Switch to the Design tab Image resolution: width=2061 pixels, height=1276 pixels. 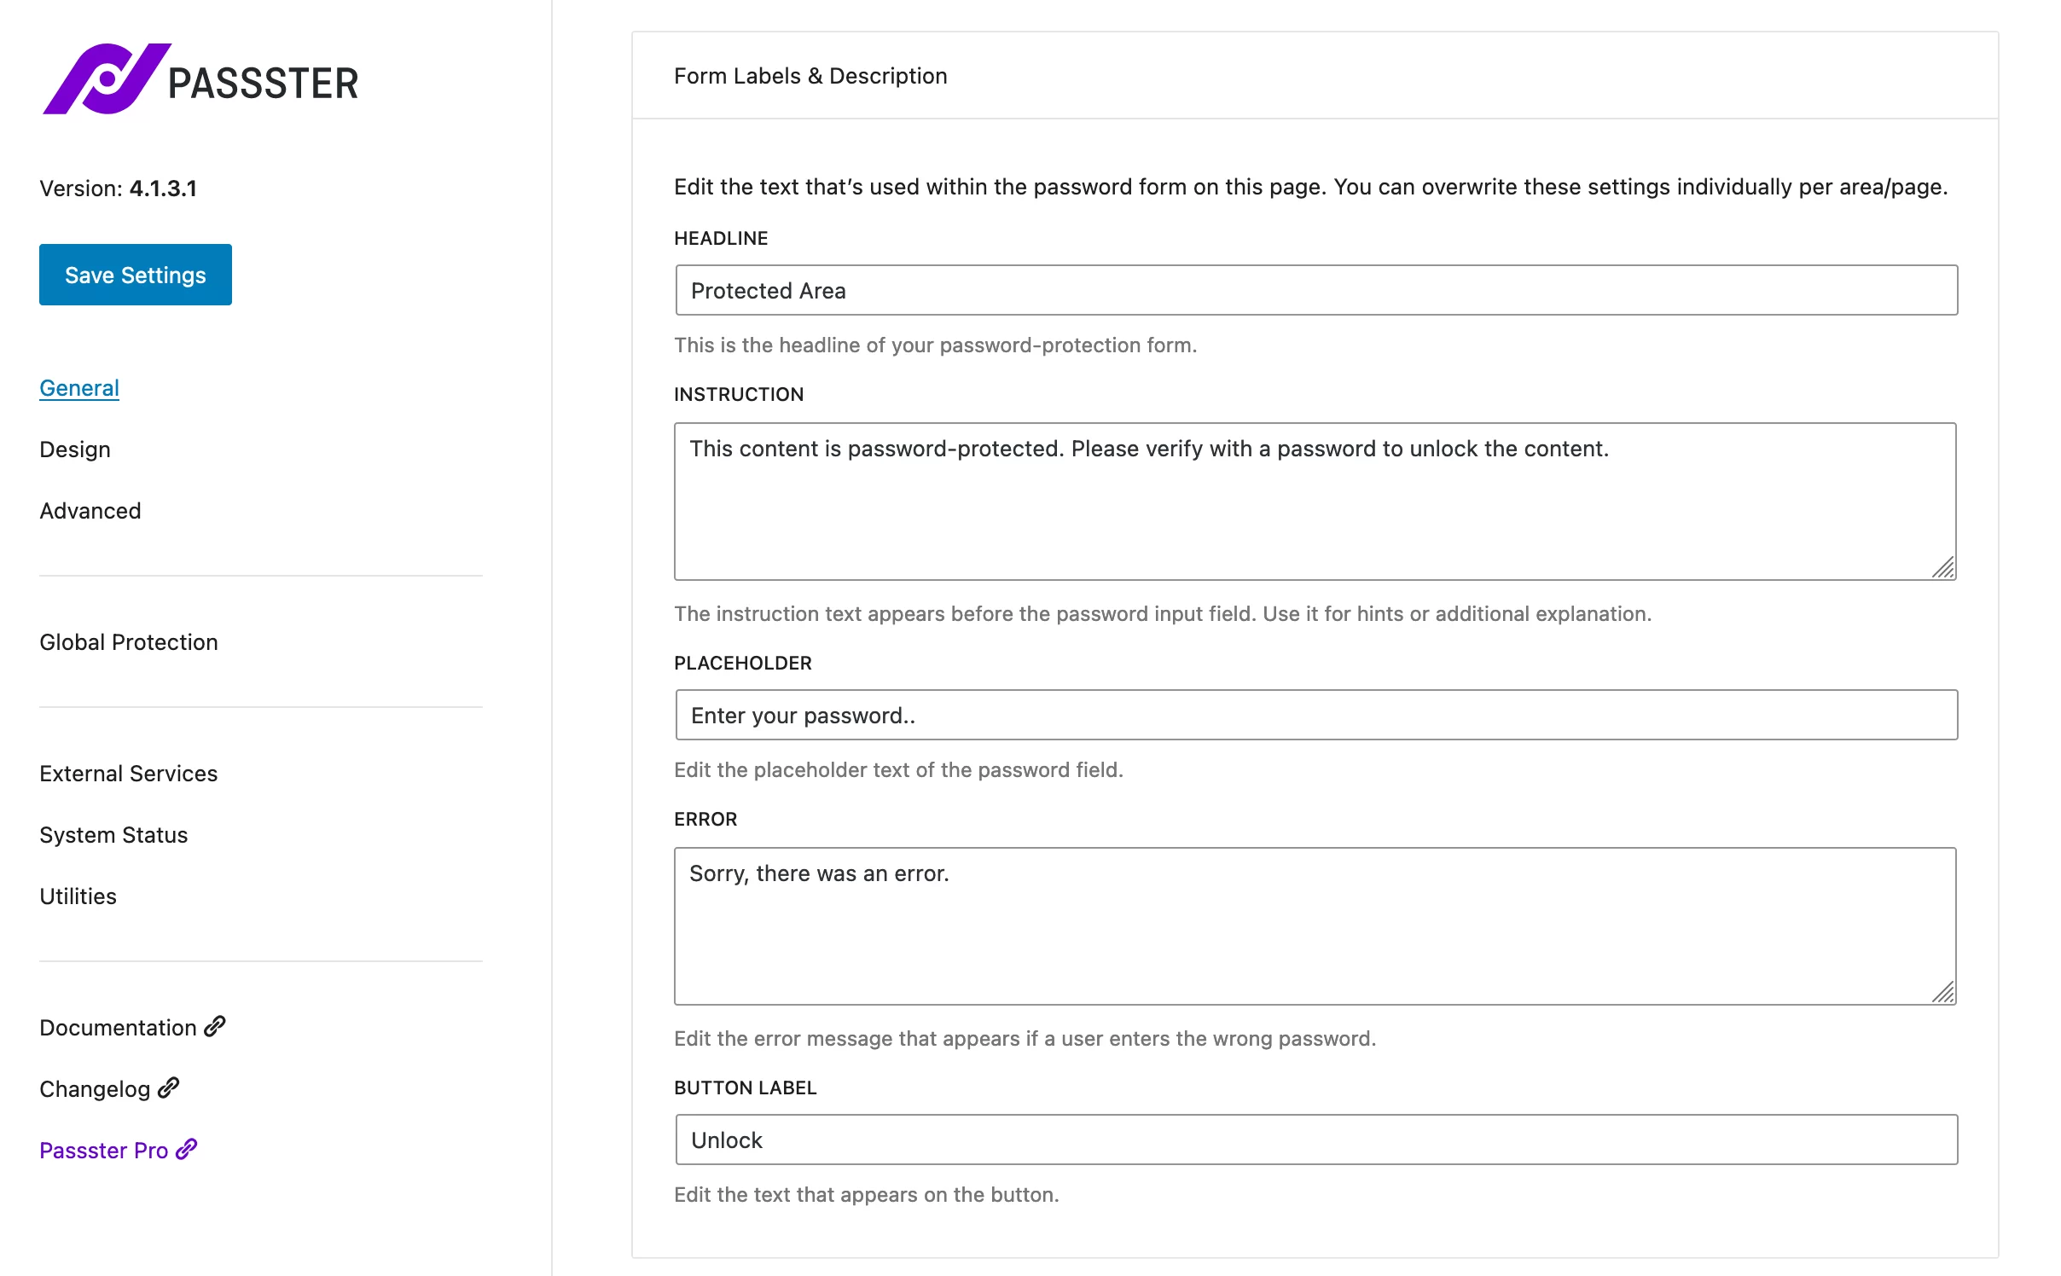click(x=75, y=449)
